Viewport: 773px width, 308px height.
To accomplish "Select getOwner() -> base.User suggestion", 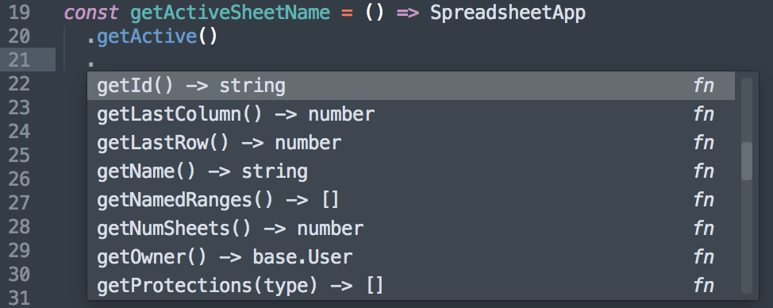I will click(410, 257).
